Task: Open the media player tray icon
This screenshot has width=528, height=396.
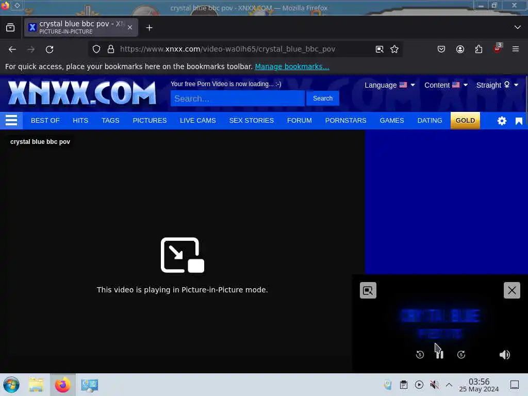Action: coord(419,385)
